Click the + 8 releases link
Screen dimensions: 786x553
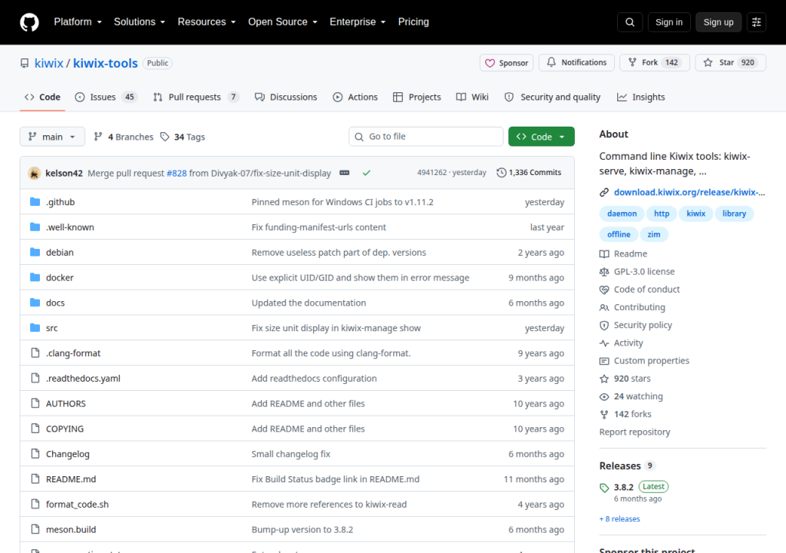coord(619,519)
